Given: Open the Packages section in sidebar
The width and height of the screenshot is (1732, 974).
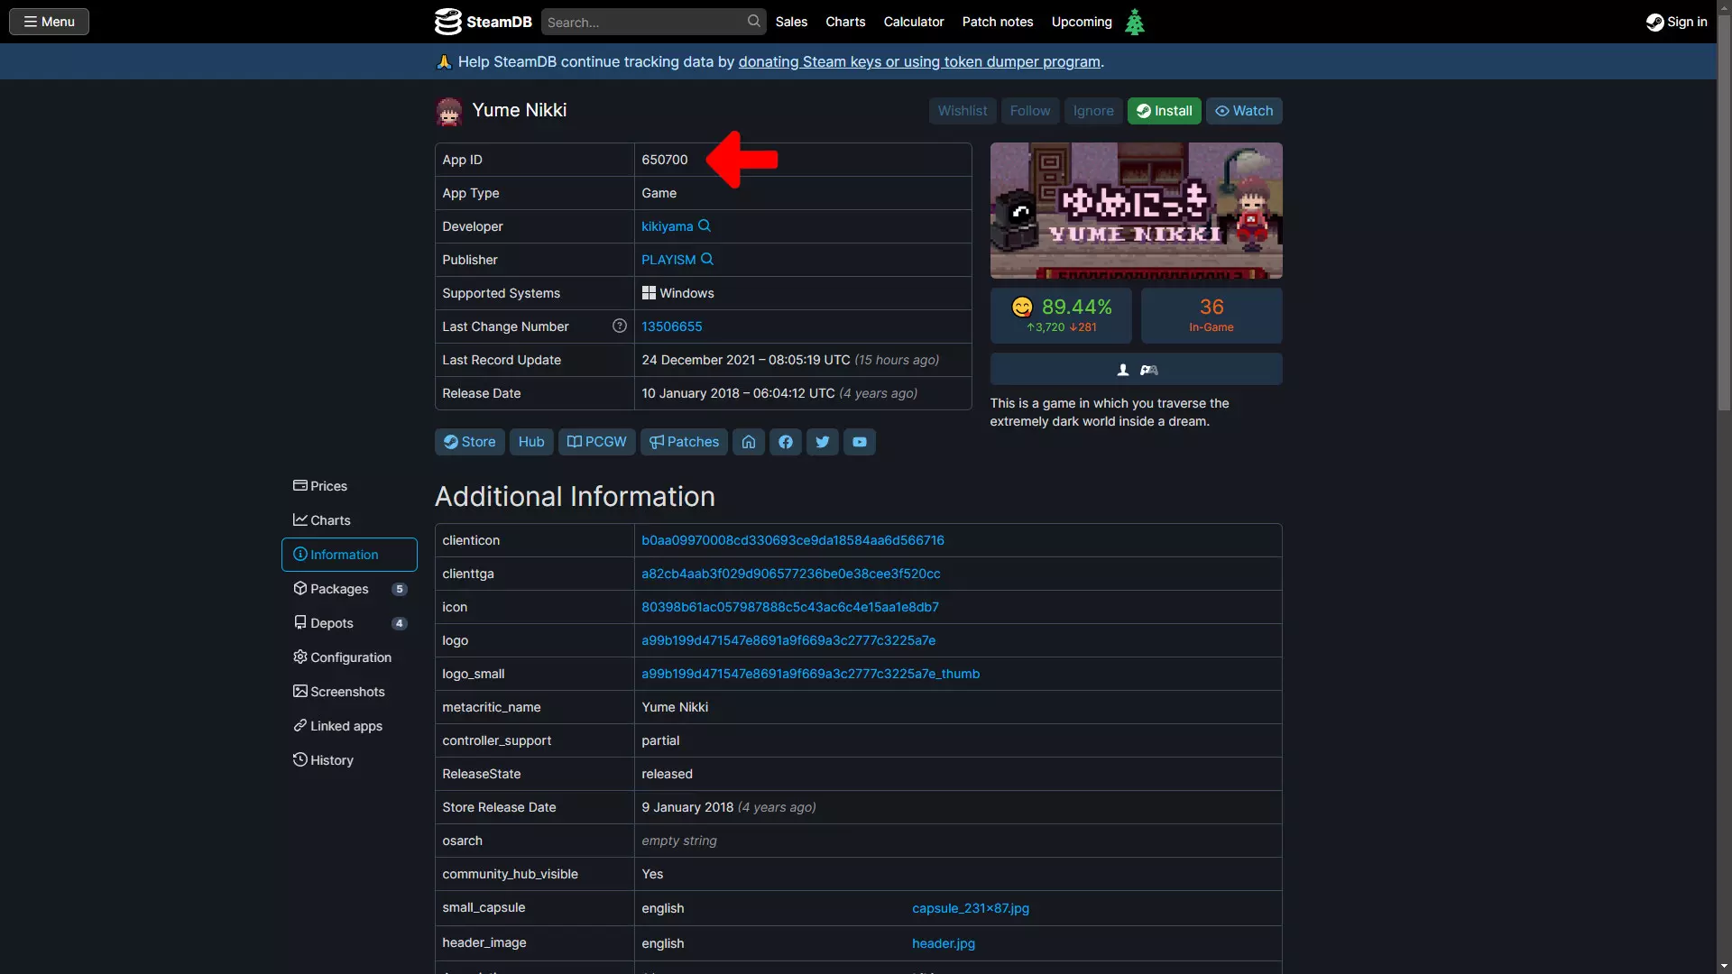Looking at the screenshot, I should [339, 589].
